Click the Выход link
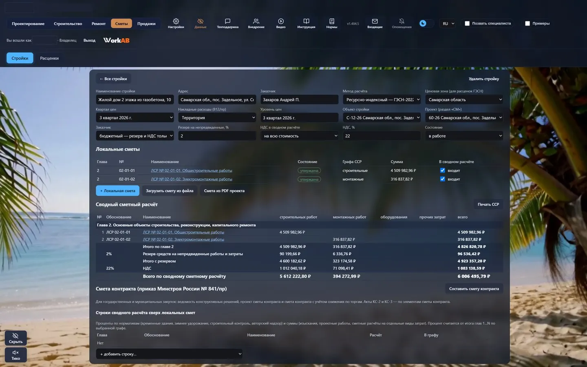The image size is (587, 367). click(x=89, y=40)
